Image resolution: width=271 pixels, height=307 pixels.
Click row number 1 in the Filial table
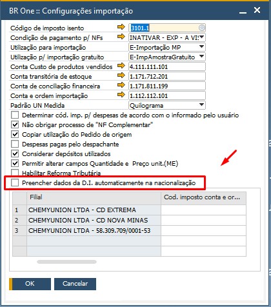pos(19,210)
